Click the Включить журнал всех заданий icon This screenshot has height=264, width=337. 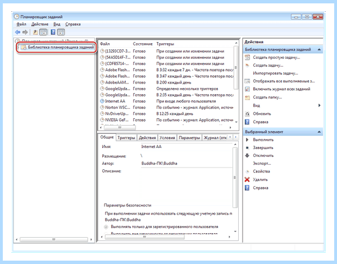tap(247, 89)
